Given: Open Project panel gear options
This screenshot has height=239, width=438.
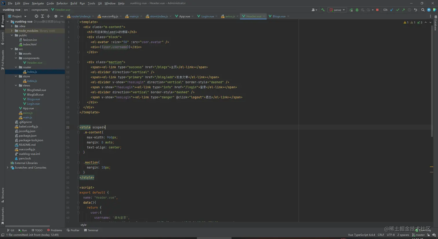Looking at the screenshot, I should pyautogui.click(x=56, y=16).
